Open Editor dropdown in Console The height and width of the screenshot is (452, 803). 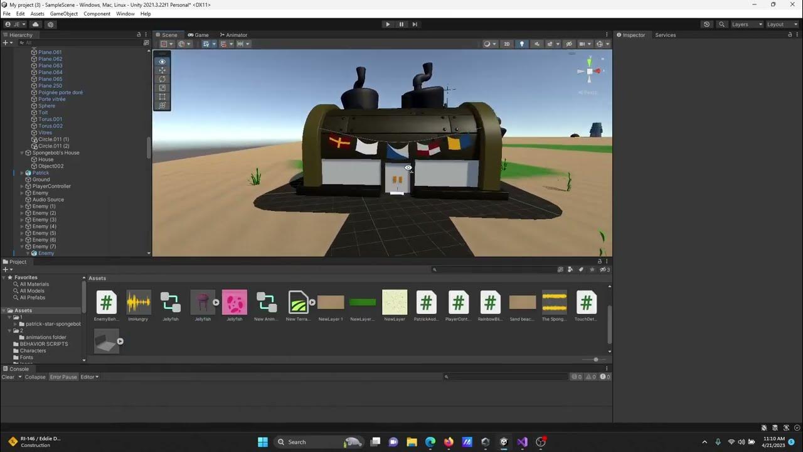[x=90, y=377]
